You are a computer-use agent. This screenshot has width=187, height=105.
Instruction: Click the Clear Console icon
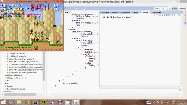coord(162,15)
